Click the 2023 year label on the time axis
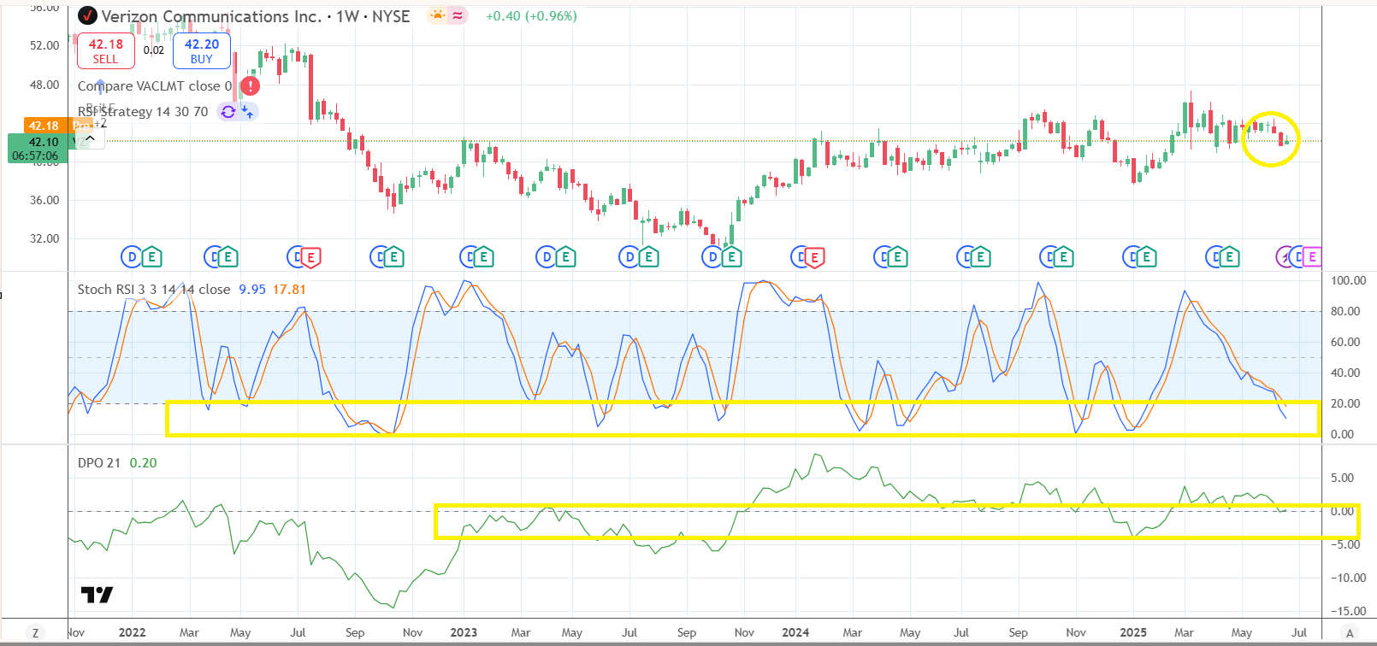The width and height of the screenshot is (1377, 646). tap(464, 632)
